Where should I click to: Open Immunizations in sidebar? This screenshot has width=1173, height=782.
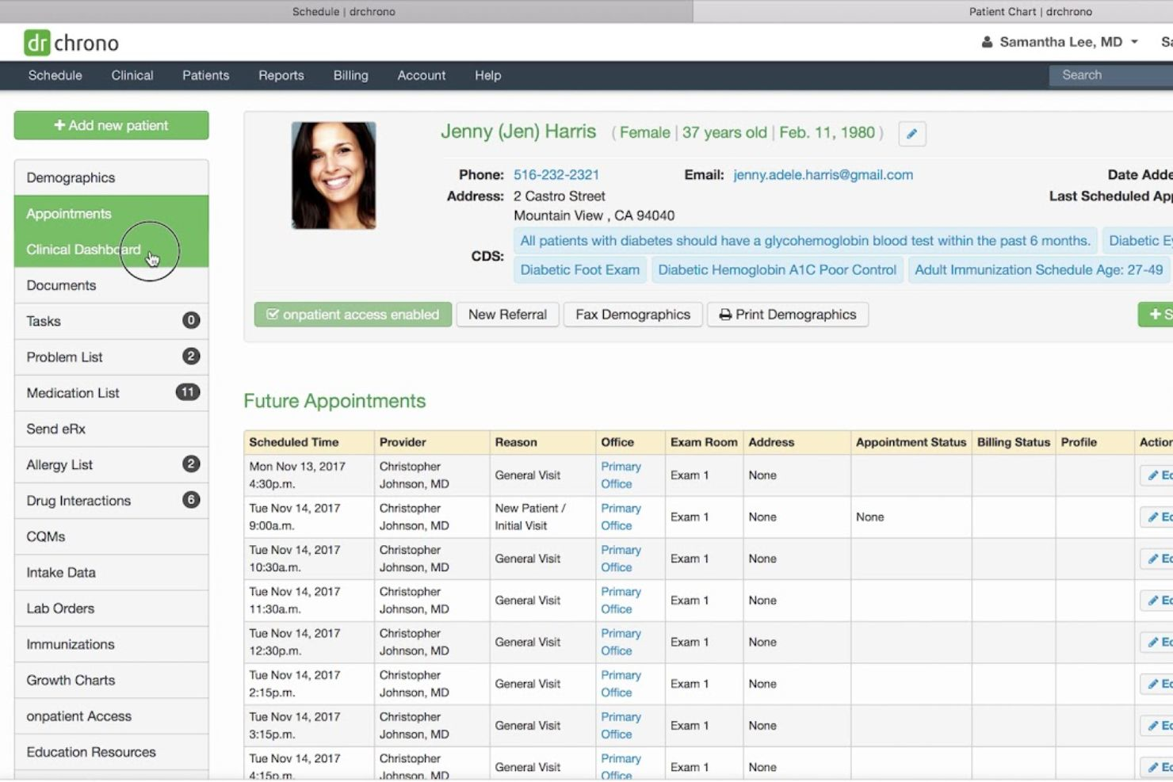(x=111, y=644)
